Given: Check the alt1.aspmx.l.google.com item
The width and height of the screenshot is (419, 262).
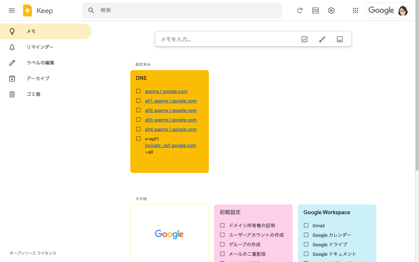Looking at the screenshot, I should (138, 101).
